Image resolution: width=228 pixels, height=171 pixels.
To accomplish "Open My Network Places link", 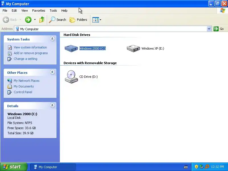I will [27, 81].
